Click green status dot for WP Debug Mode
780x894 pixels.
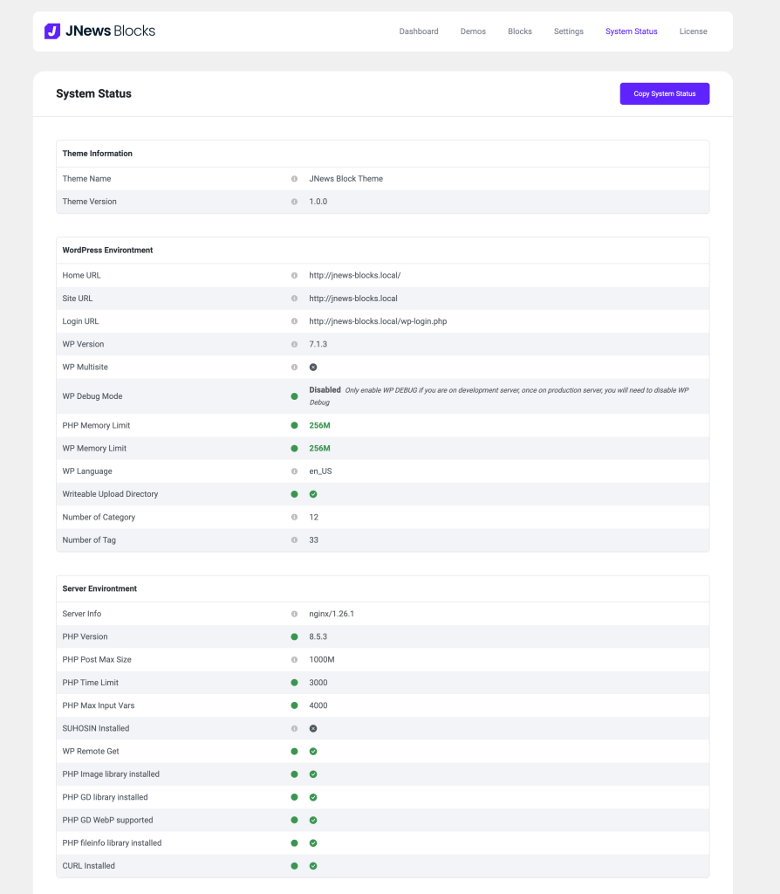294,396
